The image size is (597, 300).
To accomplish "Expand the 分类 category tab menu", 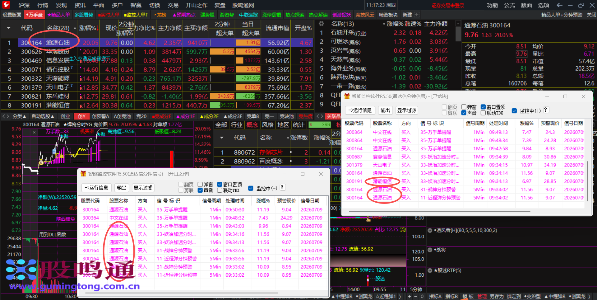I will [x=19, y=116].
